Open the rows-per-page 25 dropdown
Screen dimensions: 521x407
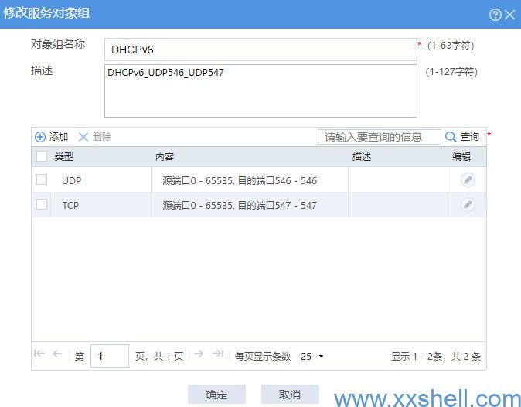point(312,357)
